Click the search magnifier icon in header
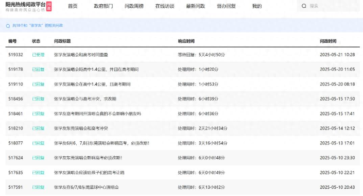363x196 pixels. [x=304, y=6]
